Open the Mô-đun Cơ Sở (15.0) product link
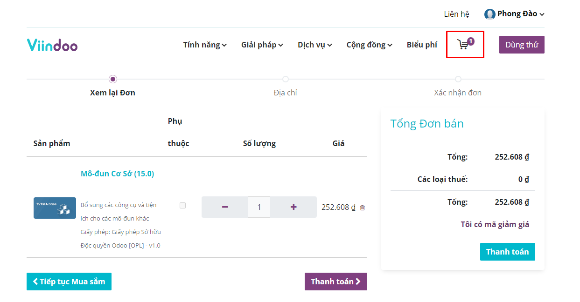 tap(118, 174)
